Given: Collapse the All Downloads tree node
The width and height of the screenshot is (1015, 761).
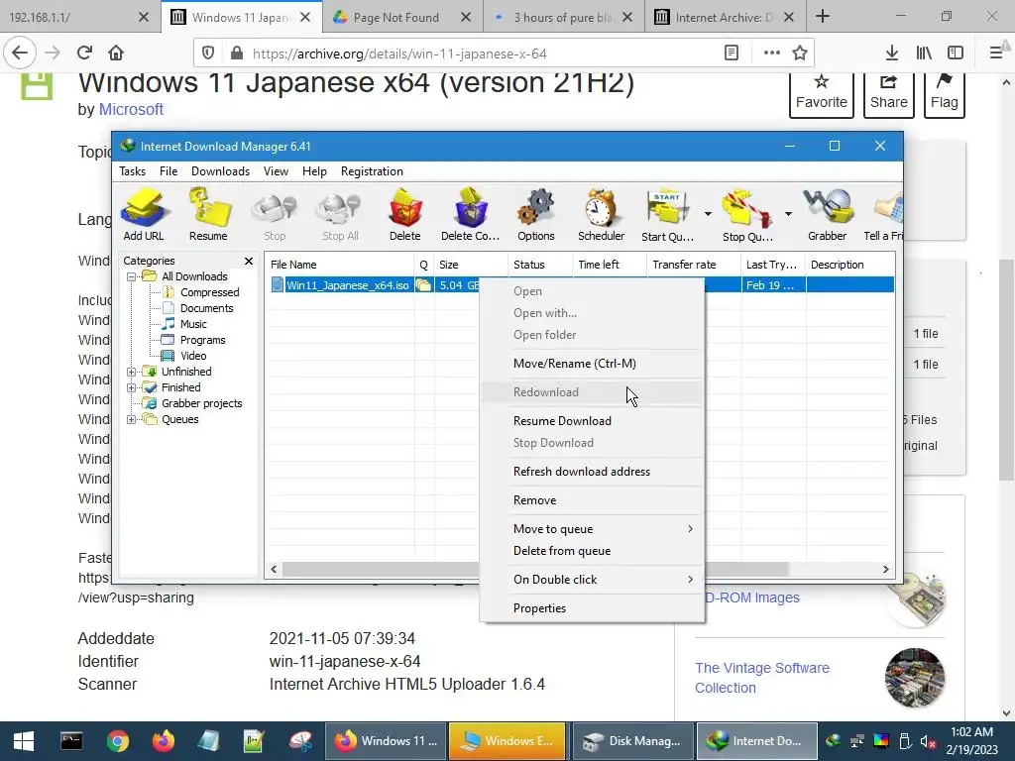Looking at the screenshot, I should tap(132, 277).
